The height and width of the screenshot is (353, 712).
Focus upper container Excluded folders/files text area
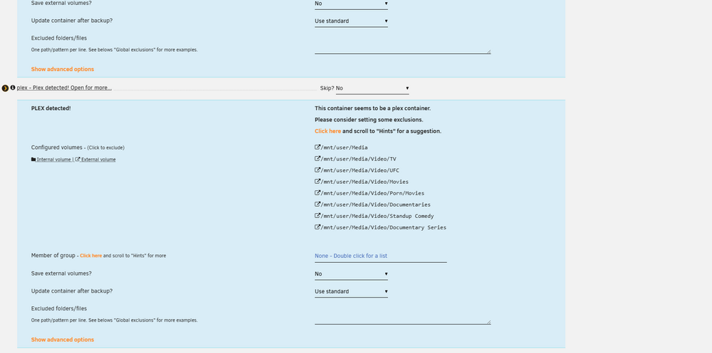click(x=403, y=45)
